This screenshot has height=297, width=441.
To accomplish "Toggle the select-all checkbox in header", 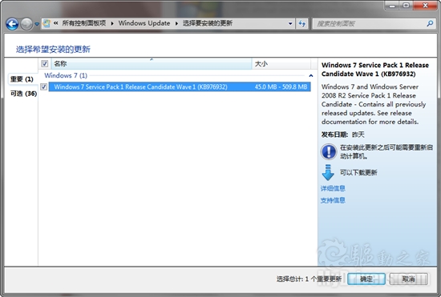I will point(44,64).
